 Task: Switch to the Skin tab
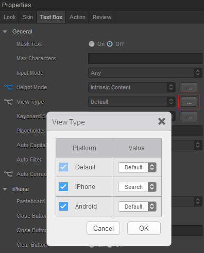pyautogui.click(x=28, y=17)
